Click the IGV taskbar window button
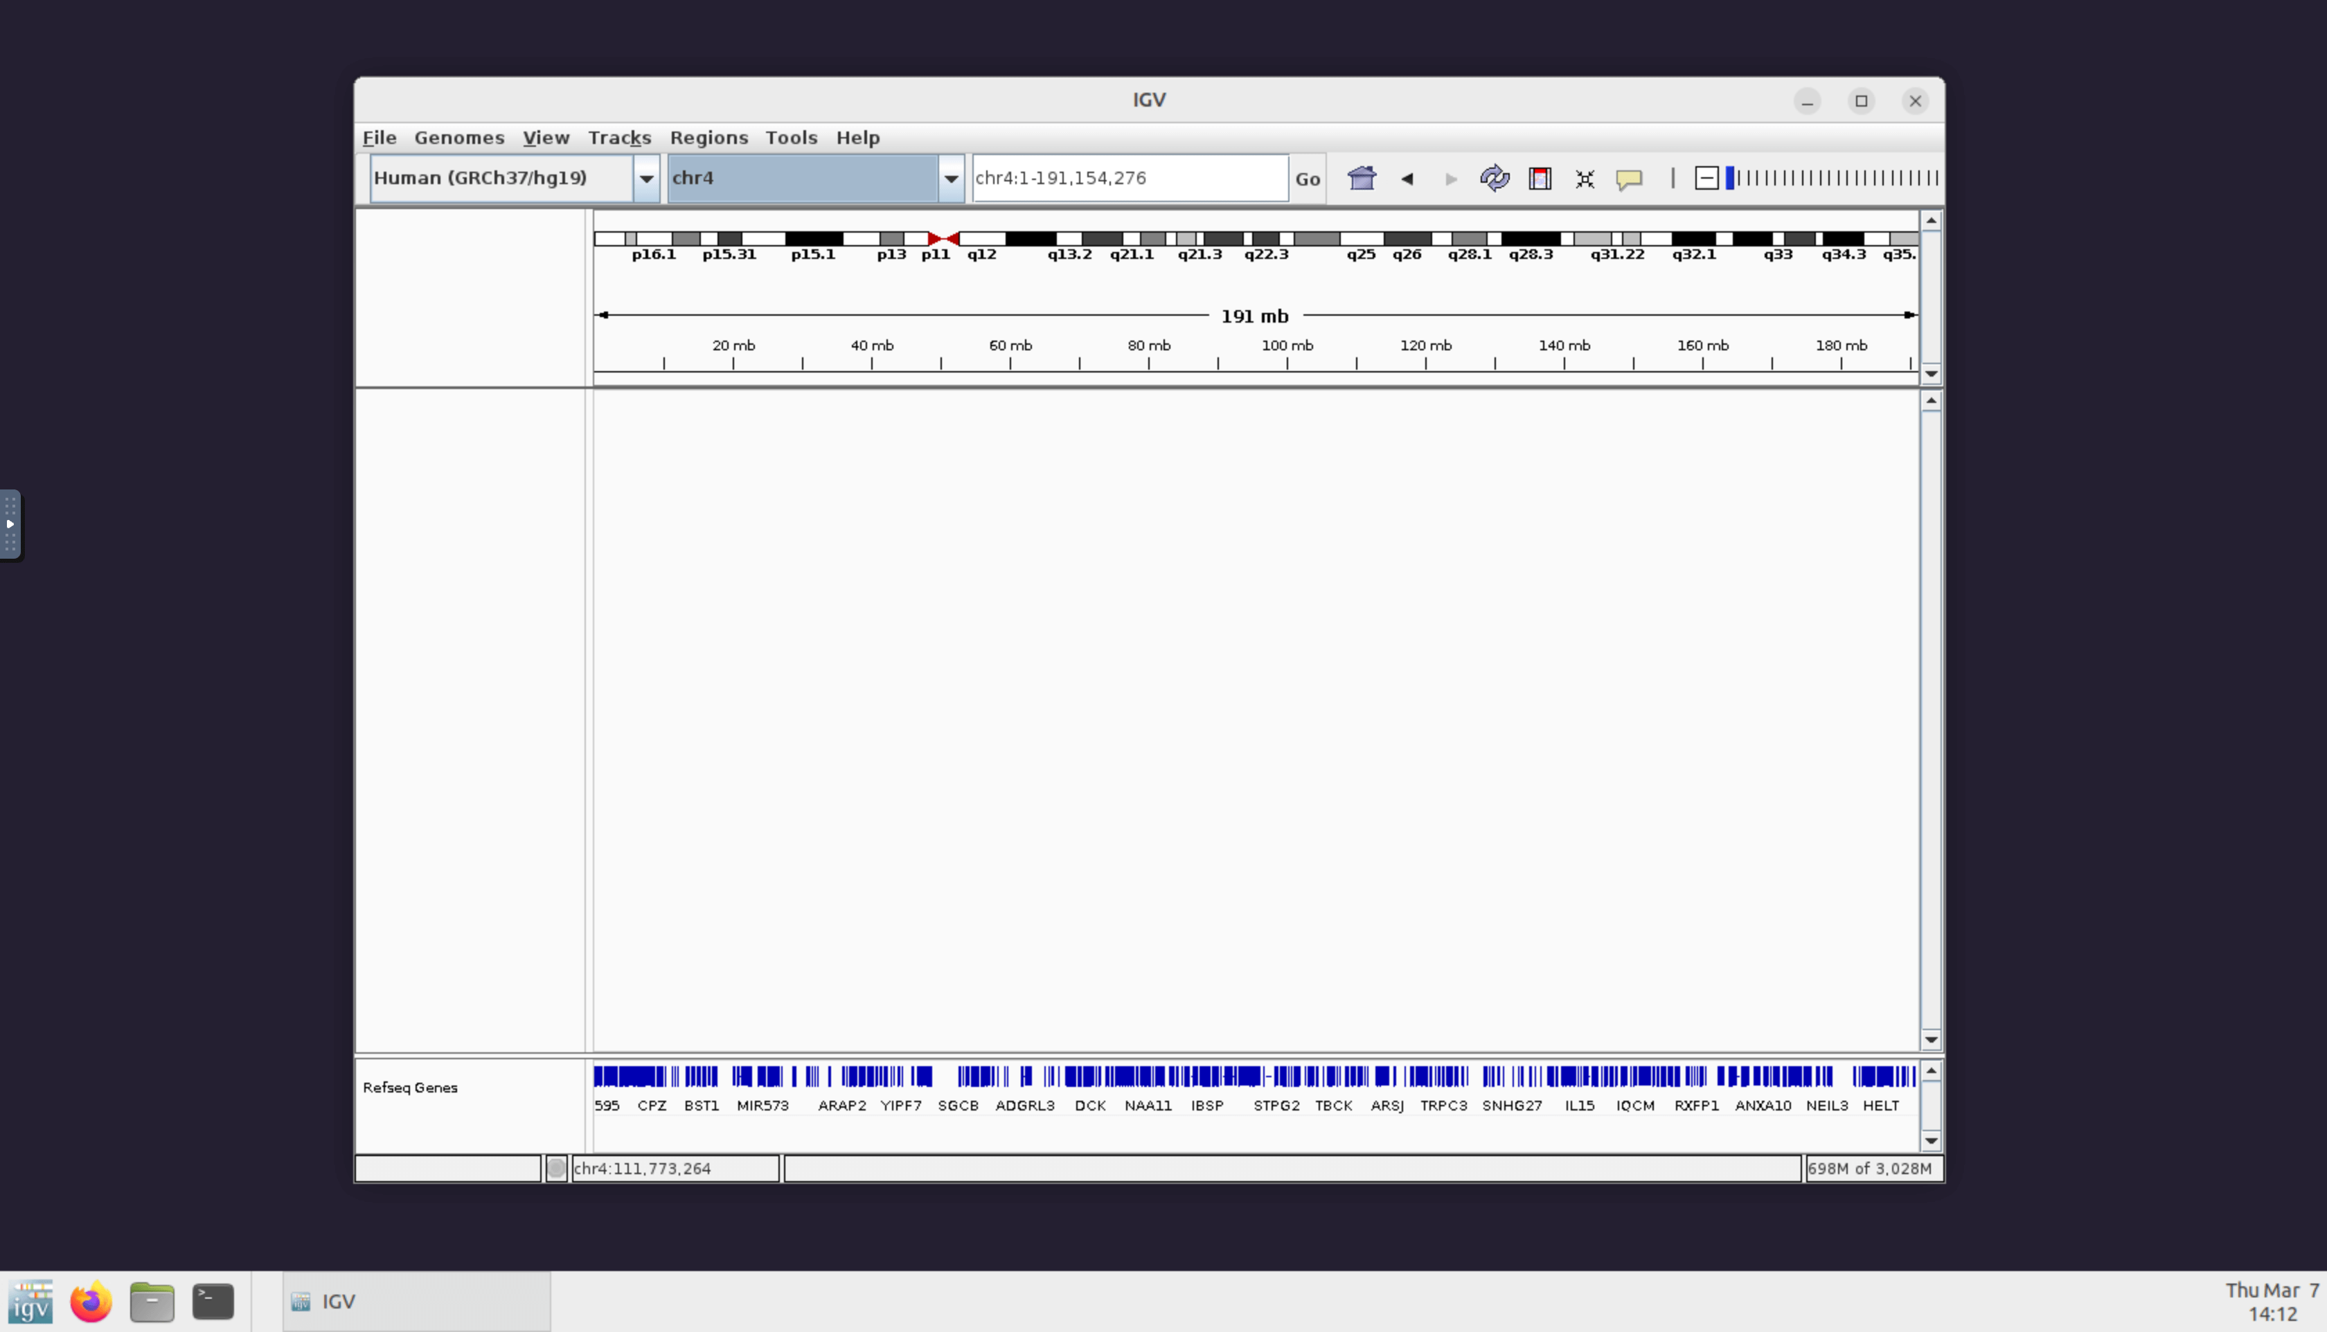The image size is (2327, 1332). (416, 1301)
